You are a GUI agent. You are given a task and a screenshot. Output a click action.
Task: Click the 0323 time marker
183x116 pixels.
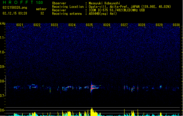click(x=54, y=25)
